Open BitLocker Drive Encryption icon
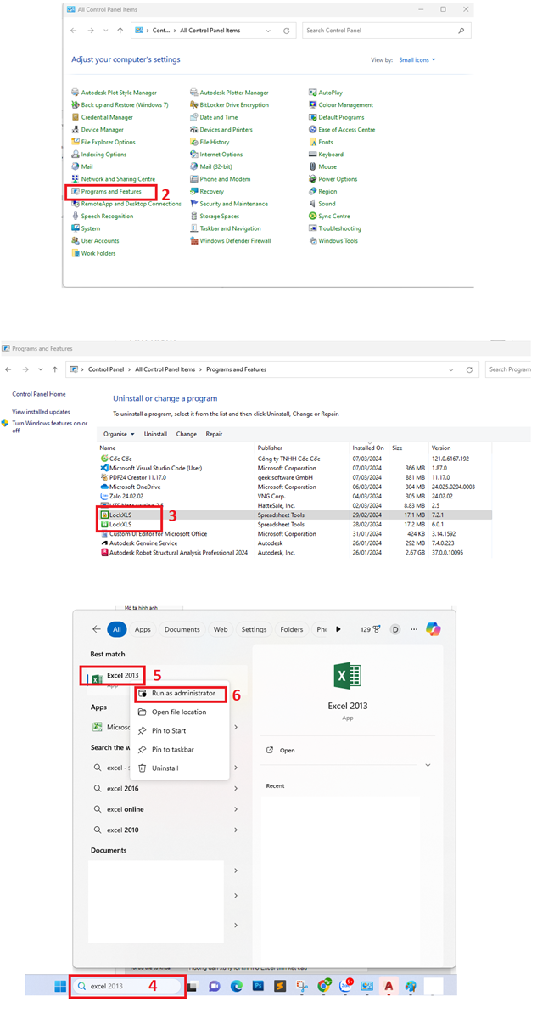The image size is (537, 1019). coord(194,105)
